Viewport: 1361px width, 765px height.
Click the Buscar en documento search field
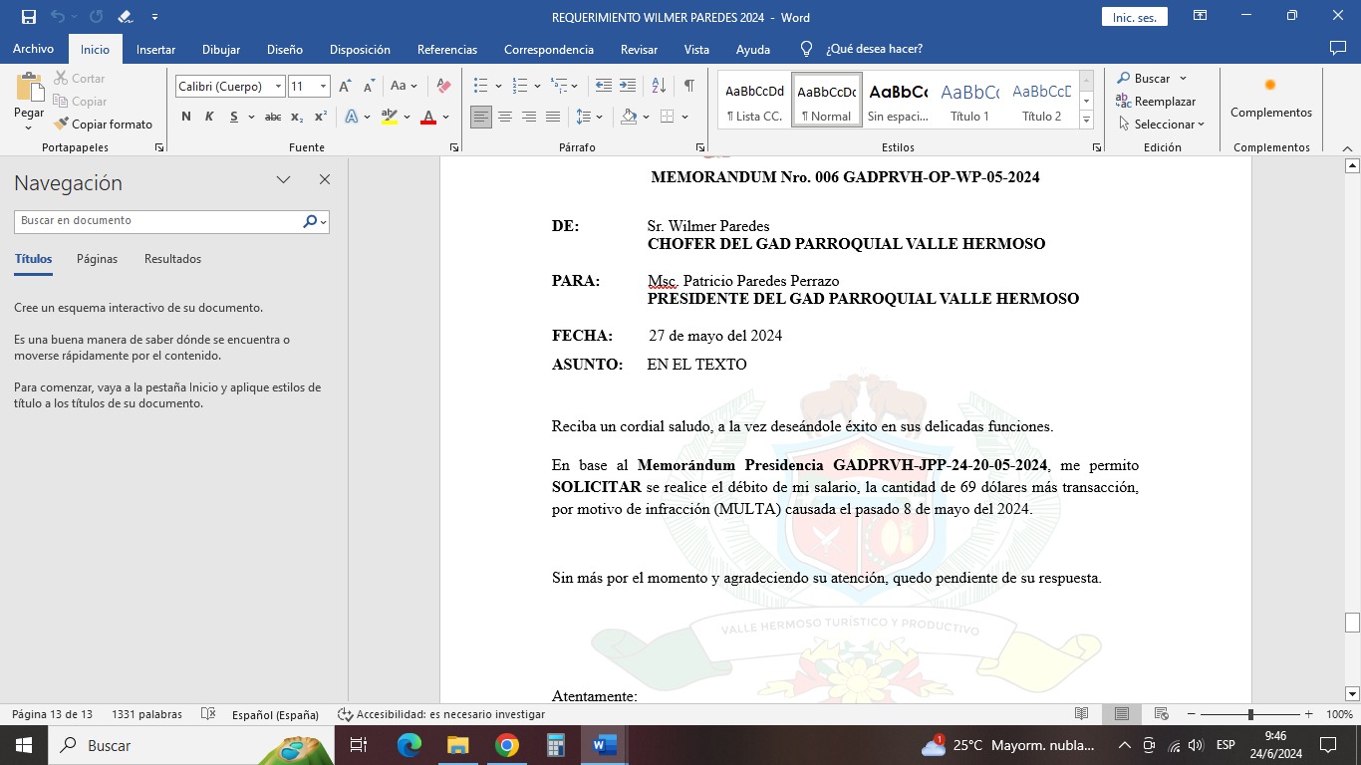tap(159, 221)
